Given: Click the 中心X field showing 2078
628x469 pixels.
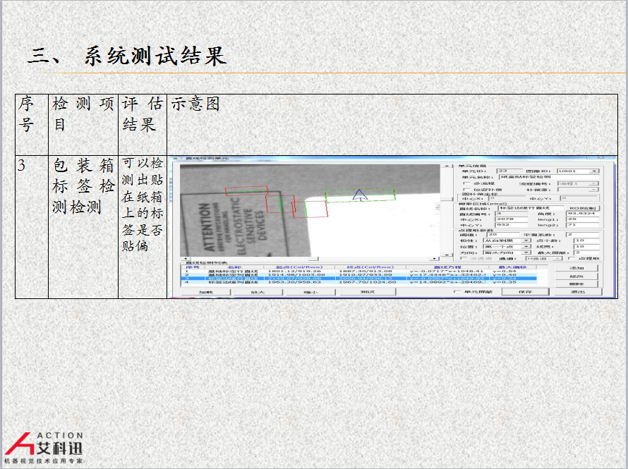Looking at the screenshot, I should pyautogui.click(x=512, y=219).
